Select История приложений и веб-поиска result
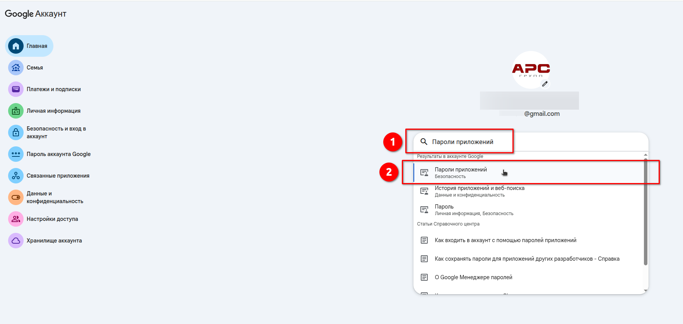683x324 pixels. [x=529, y=191]
